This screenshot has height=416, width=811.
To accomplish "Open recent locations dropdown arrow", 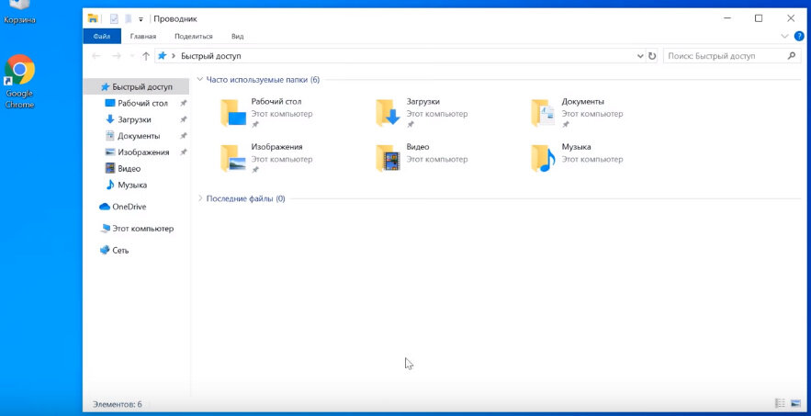I will pos(132,56).
